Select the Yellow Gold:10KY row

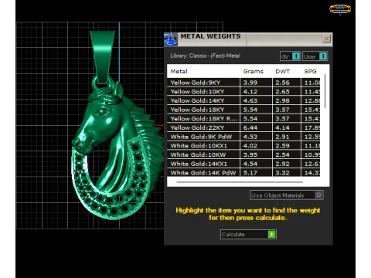point(243,92)
